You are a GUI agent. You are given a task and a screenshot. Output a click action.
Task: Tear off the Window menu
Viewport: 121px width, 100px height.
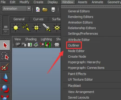pyautogui.click(x=91, y=6)
